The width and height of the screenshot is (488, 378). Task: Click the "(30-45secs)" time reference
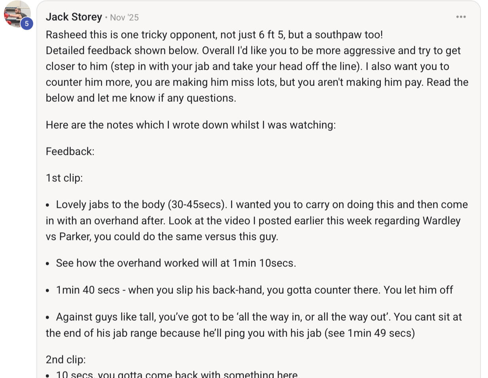pos(197,204)
